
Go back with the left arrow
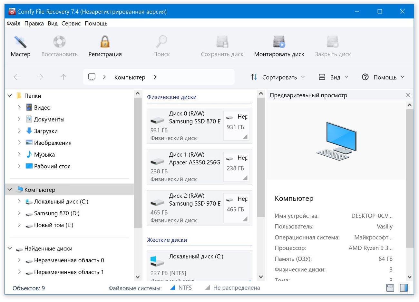click(x=16, y=77)
